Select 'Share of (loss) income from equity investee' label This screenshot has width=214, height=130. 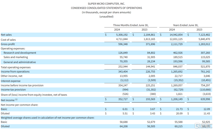click(34, 95)
